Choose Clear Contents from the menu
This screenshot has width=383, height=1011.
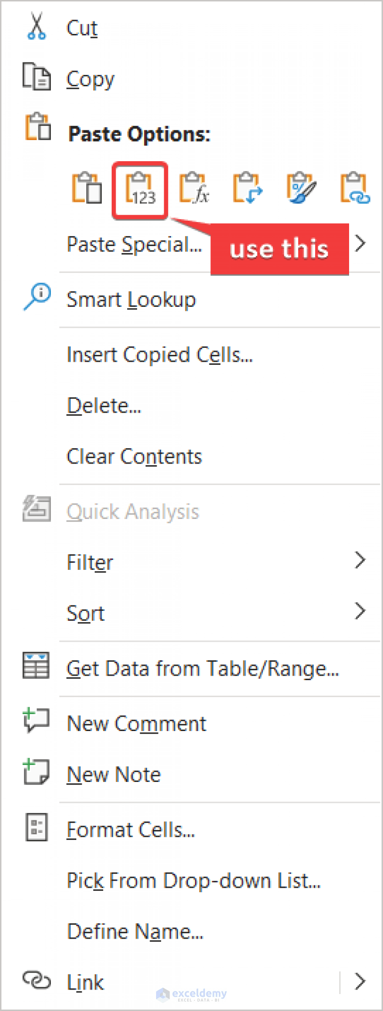click(x=135, y=456)
